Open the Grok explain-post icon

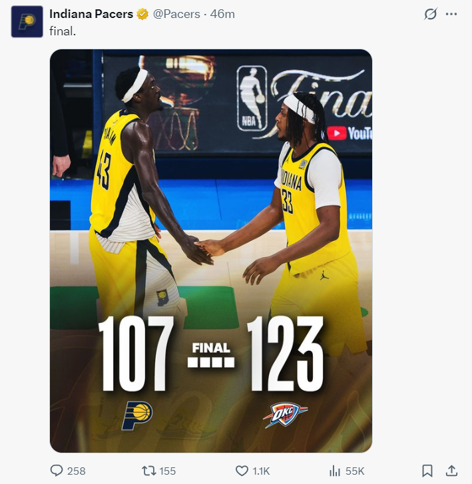[430, 14]
